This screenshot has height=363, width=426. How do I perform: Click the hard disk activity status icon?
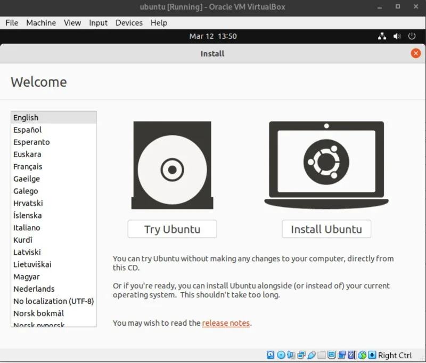click(x=271, y=355)
